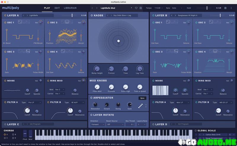
Task: Adjust the Layer B volume slider
Action: pos(220,15)
